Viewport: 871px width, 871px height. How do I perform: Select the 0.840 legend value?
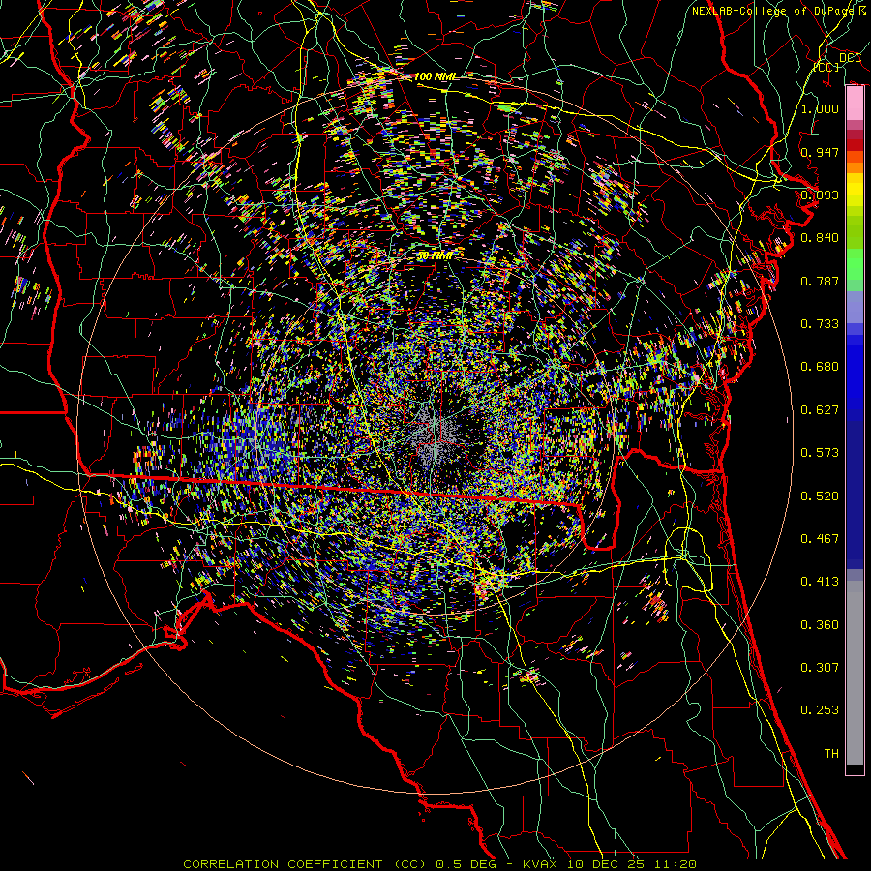[x=820, y=238]
